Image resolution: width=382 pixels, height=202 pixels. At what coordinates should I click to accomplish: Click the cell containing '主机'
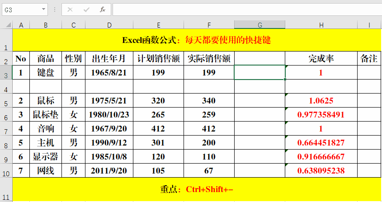pos(46,142)
